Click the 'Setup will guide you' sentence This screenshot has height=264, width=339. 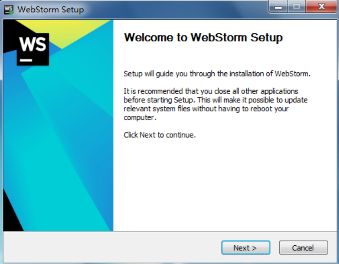pyautogui.click(x=217, y=74)
